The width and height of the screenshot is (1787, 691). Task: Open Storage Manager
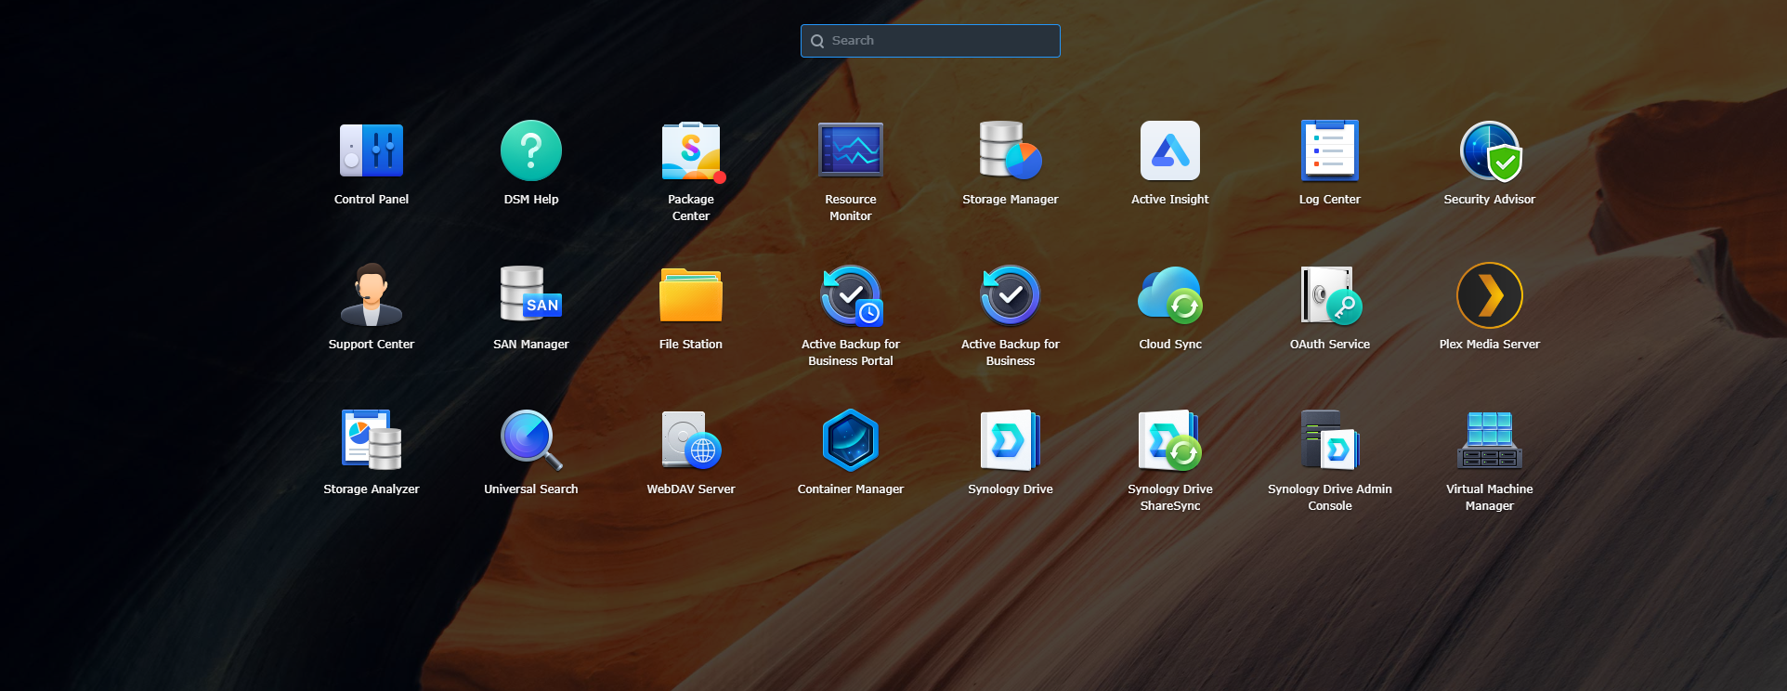tap(1011, 150)
